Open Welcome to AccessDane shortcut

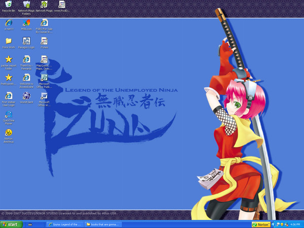[26, 81]
